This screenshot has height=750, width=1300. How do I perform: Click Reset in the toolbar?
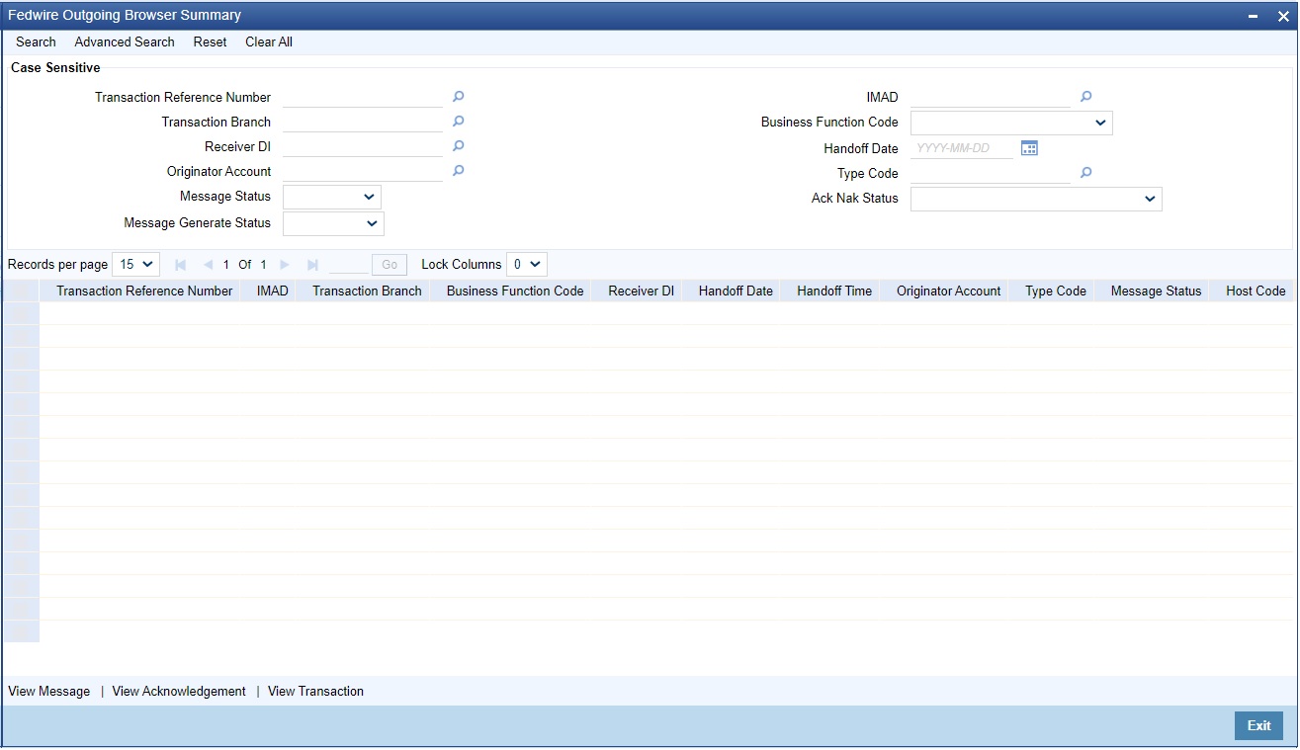(210, 42)
